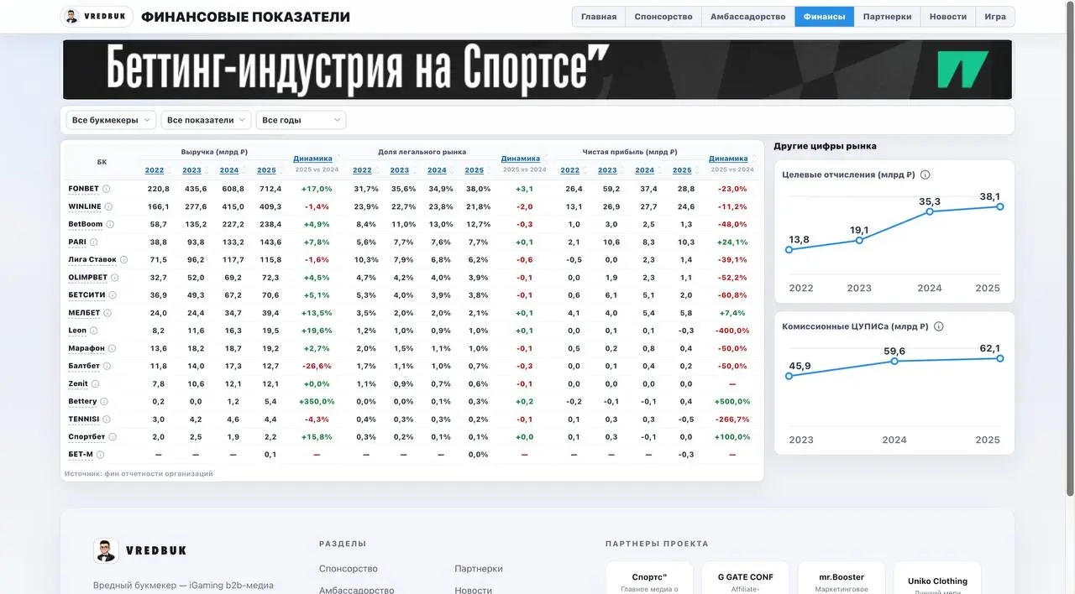Viewport: 1075px width, 594px height.
Task: Click FONBET 2025 revenue value 712,4
Action: pyautogui.click(x=270, y=189)
